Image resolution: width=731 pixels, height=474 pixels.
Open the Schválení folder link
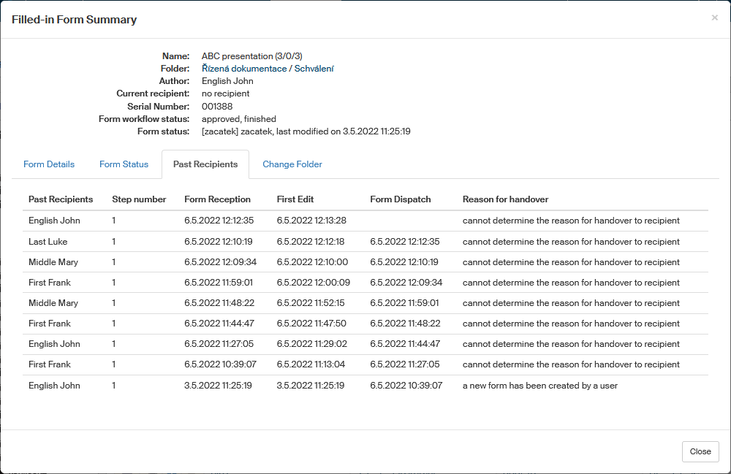point(314,69)
